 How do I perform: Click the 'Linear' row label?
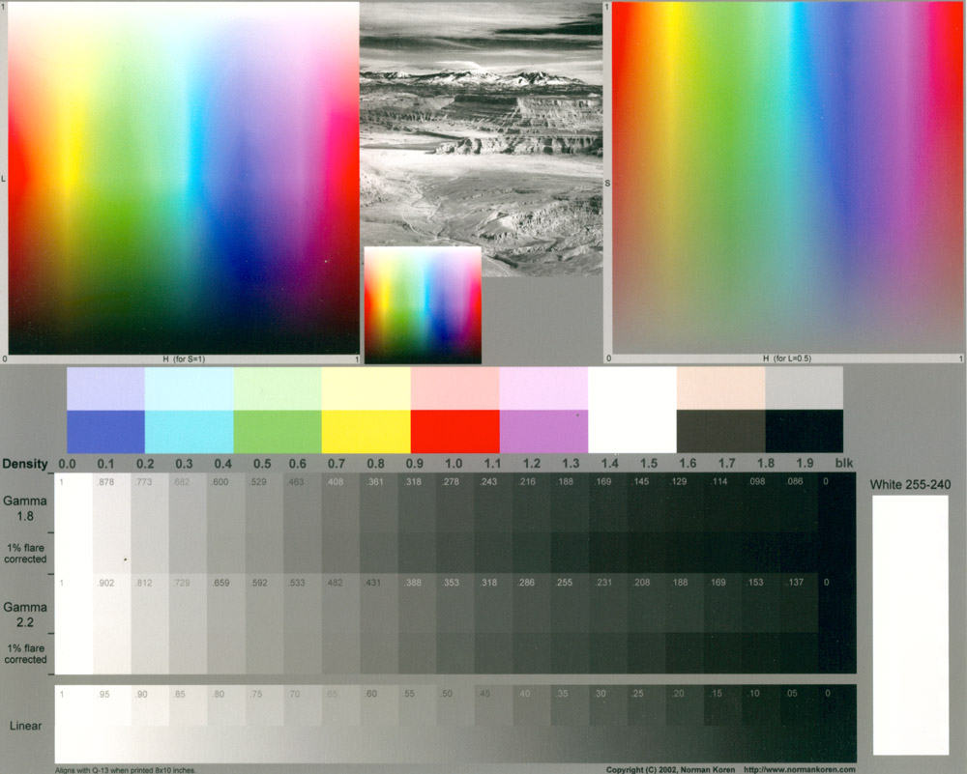tap(25, 726)
